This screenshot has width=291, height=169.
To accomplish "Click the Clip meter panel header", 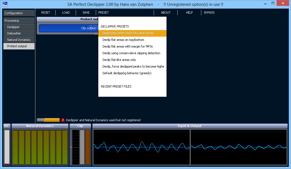I will (80, 126).
